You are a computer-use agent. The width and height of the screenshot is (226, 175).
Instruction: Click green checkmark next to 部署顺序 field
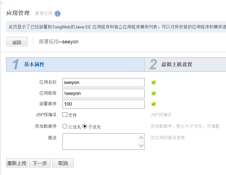154,104
